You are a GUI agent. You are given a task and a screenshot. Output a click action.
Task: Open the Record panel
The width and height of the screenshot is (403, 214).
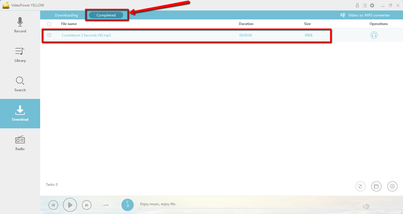20,25
